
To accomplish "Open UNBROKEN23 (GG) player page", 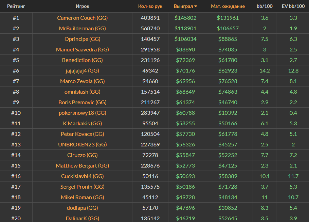I will click(82, 144).
